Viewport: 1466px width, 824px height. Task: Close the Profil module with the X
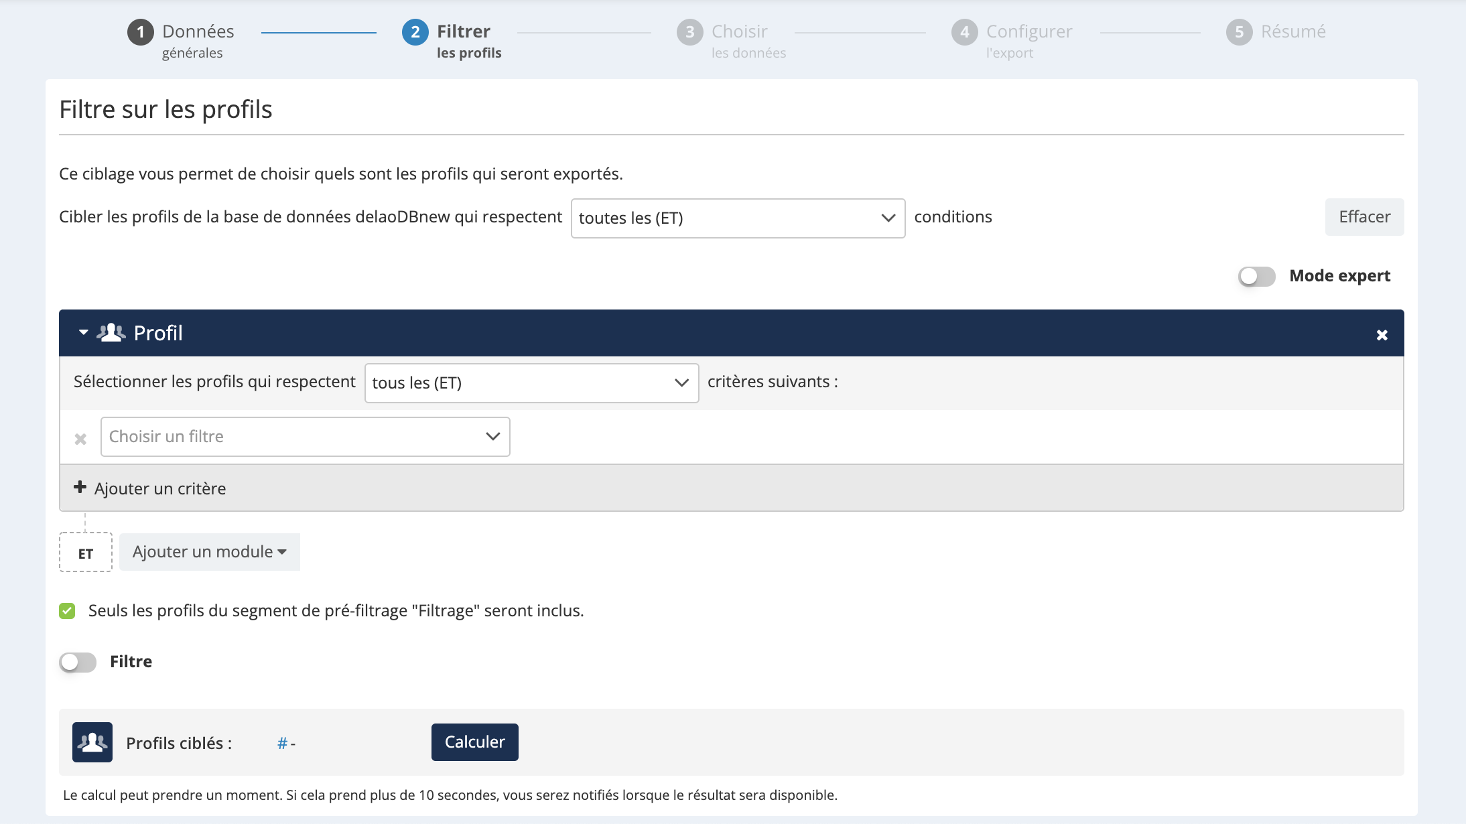(x=1382, y=335)
